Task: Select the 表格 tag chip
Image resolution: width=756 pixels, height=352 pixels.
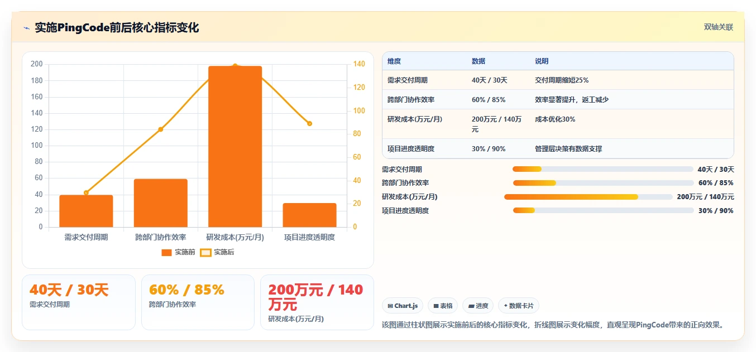Action: coord(443,306)
